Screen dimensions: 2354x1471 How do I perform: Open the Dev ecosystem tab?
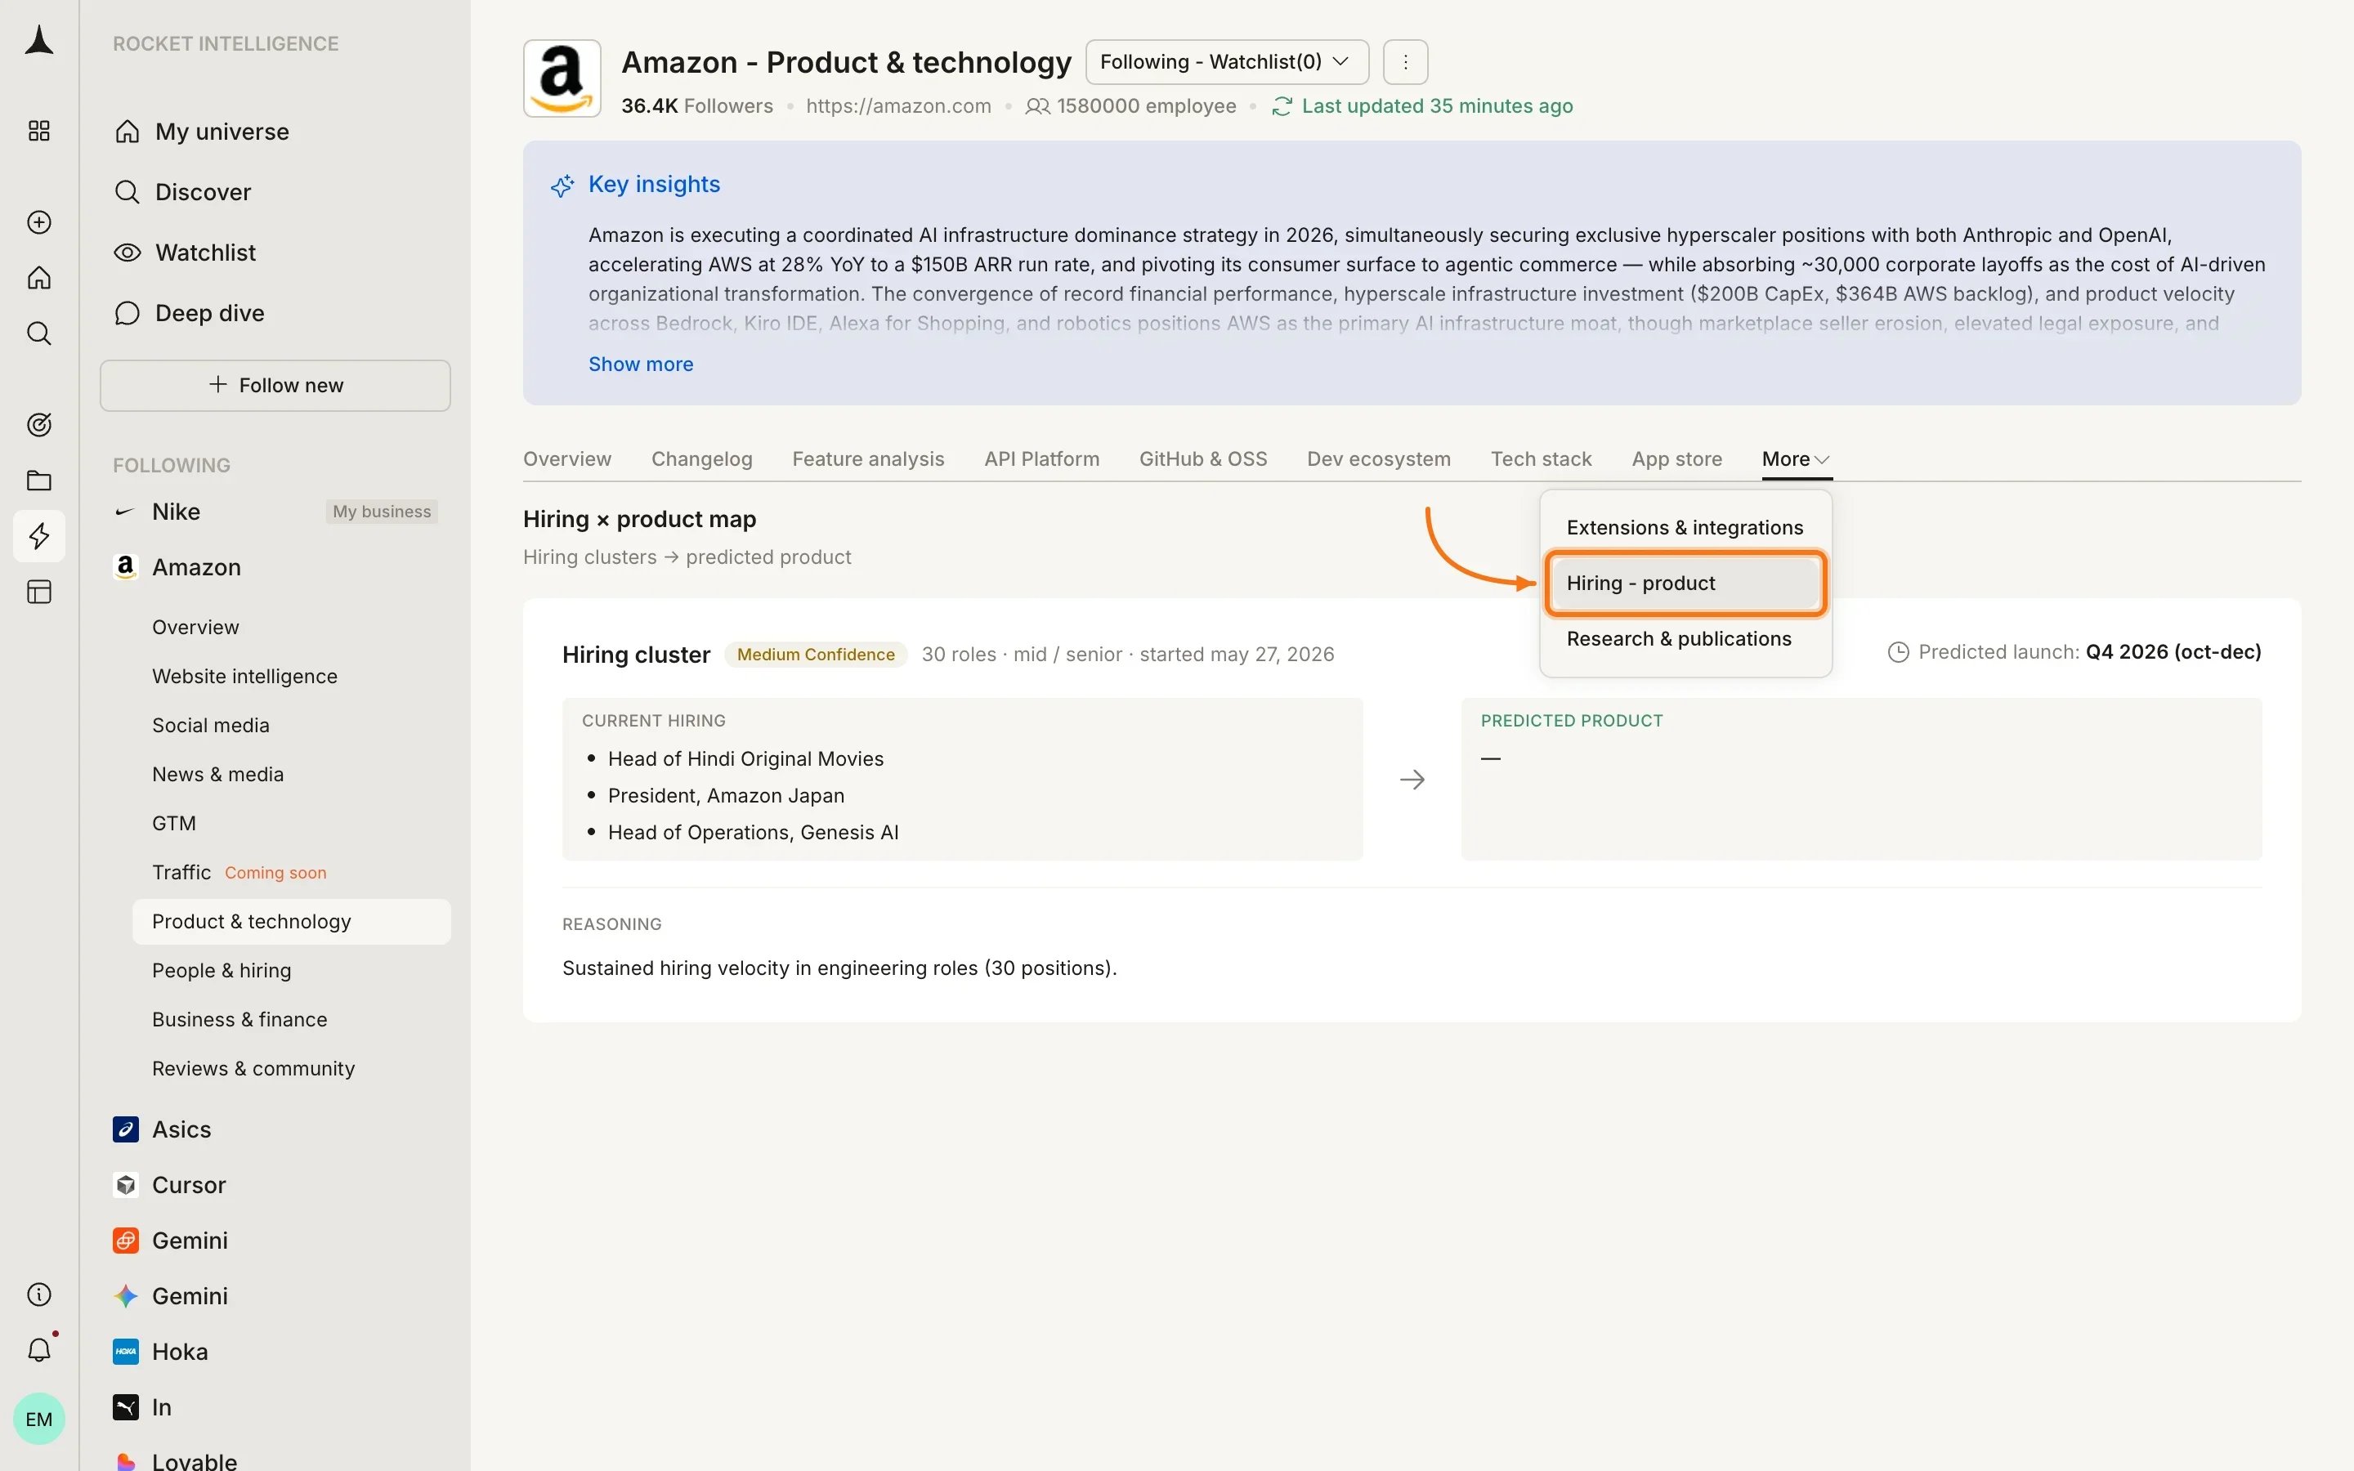point(1378,459)
